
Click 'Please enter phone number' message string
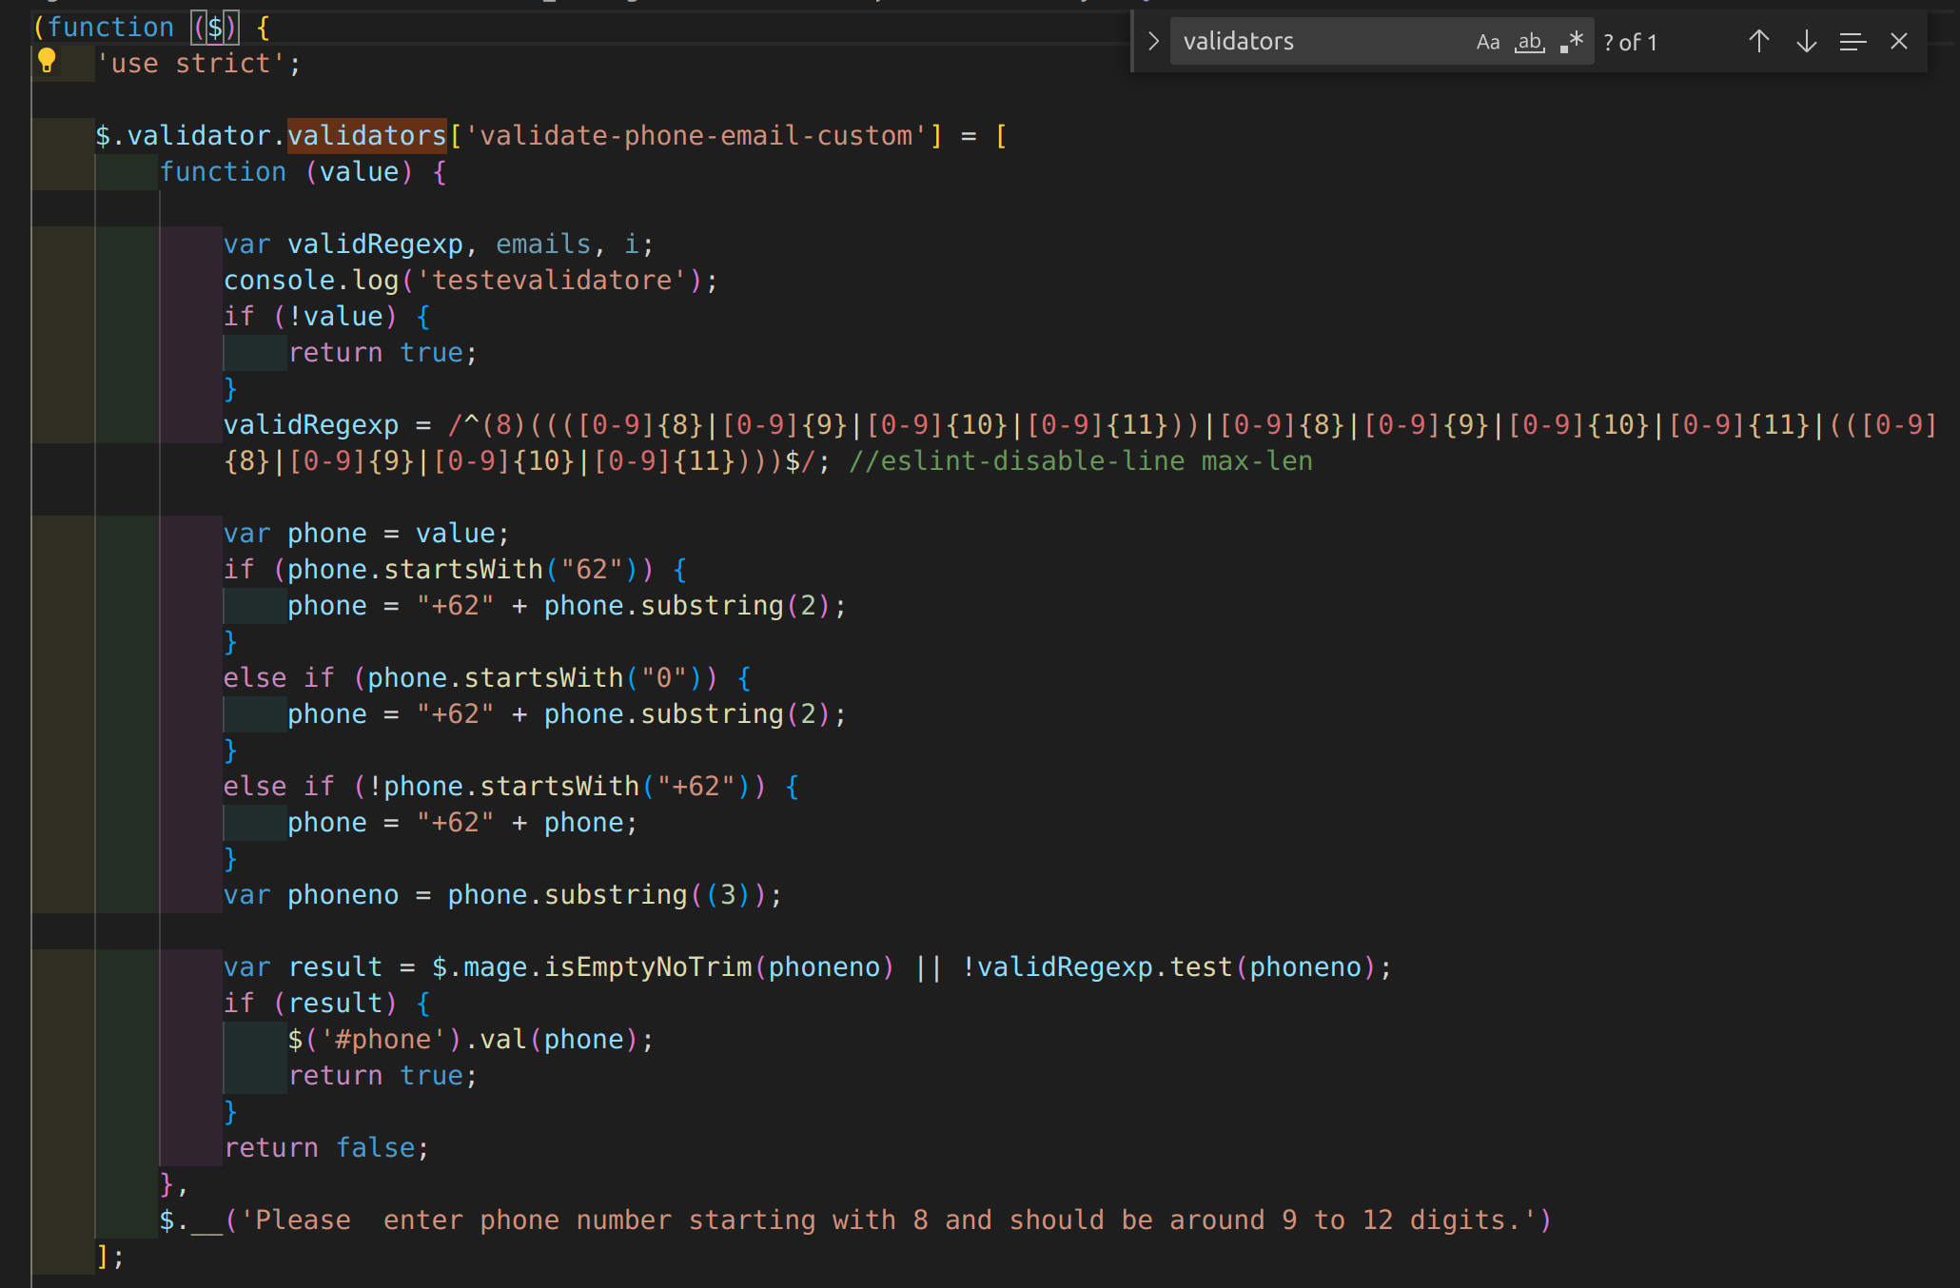click(887, 1220)
